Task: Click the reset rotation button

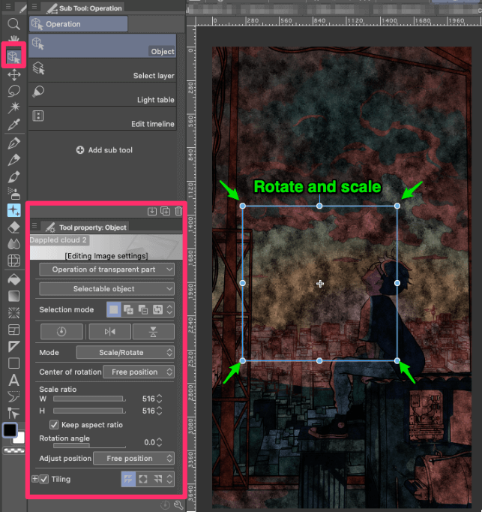Action: click(x=61, y=332)
